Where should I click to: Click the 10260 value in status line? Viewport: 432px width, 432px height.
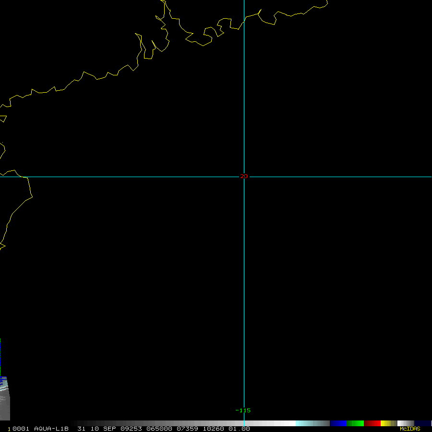pos(213,429)
